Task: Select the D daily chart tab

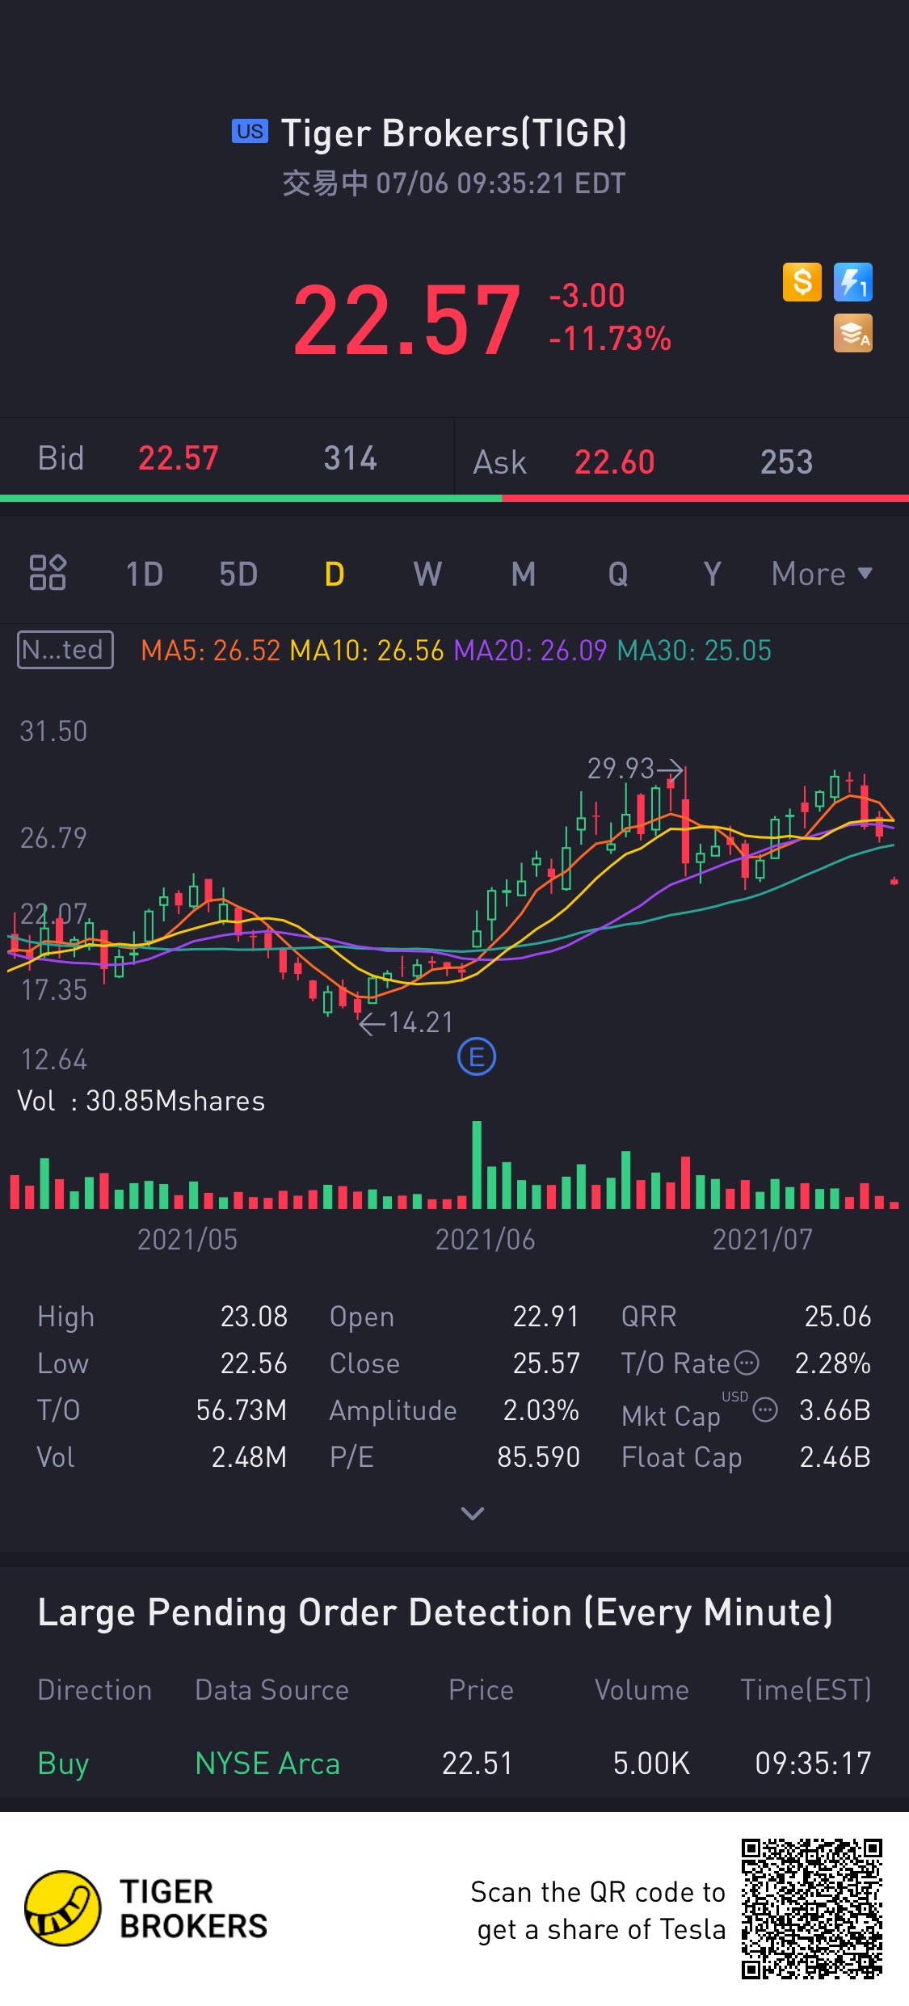Action: click(x=334, y=574)
